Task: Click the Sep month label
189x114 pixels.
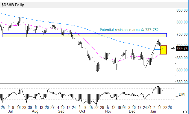Action: click(61, 111)
